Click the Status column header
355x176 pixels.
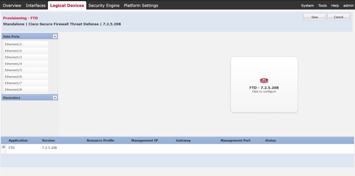[x=270, y=140]
